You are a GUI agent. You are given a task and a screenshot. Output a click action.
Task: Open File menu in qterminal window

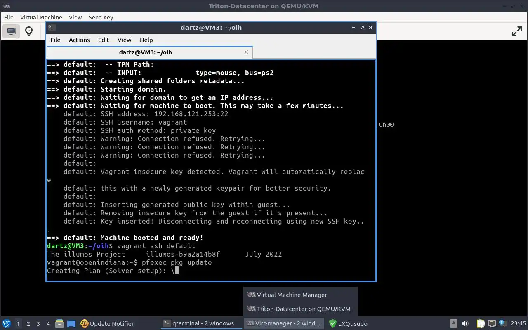55,40
